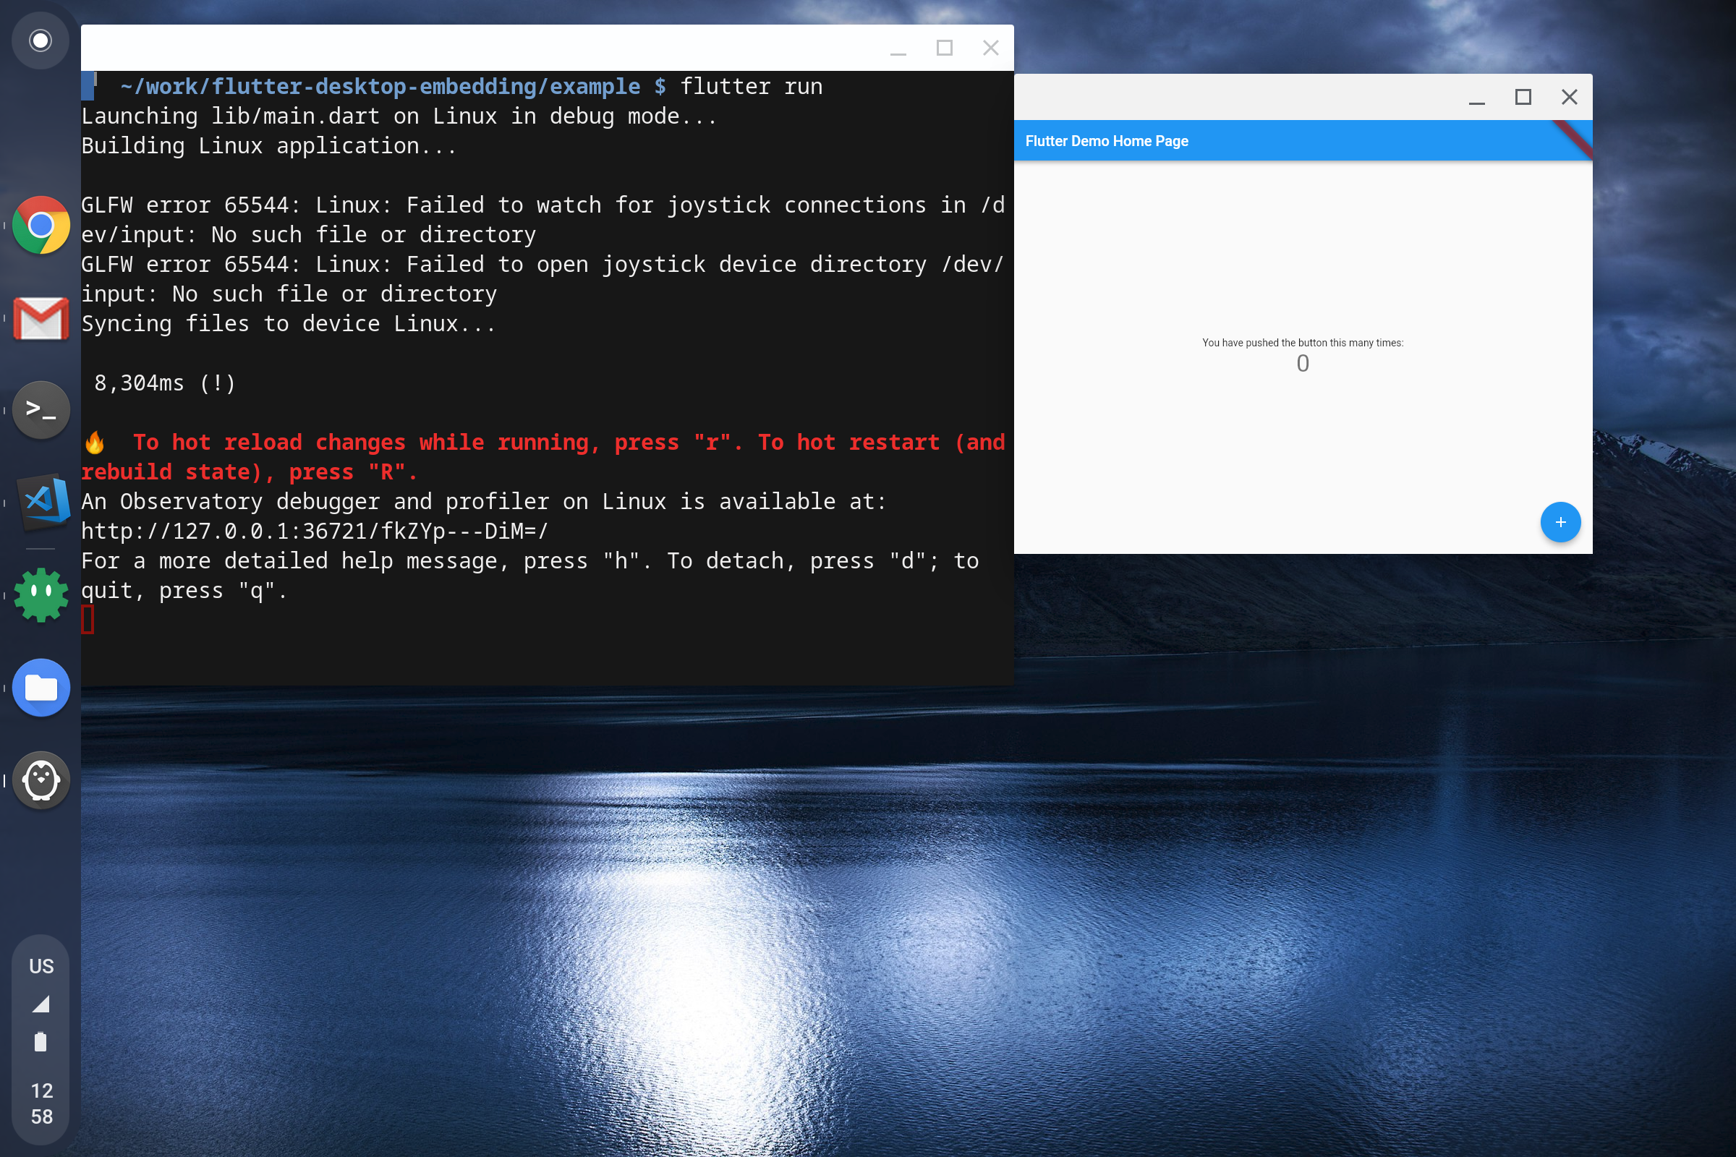Open the Terminal app shelf icon

pyautogui.click(x=41, y=410)
